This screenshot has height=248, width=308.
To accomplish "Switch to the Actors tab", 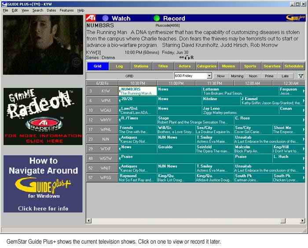I will [185, 66].
